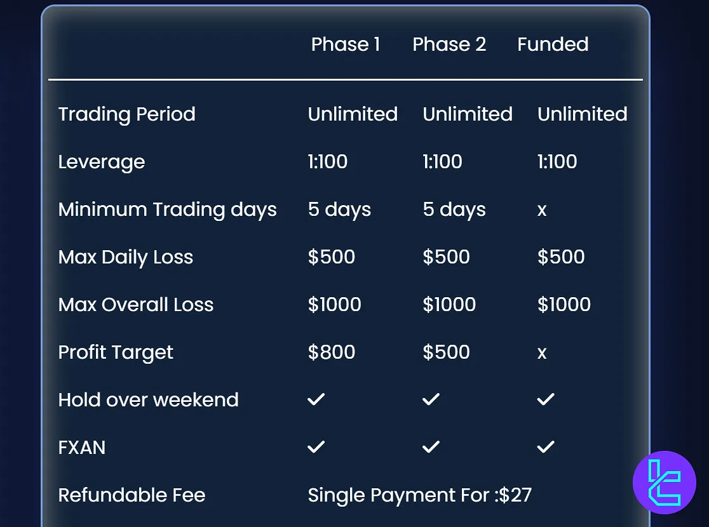Viewport: 709px width, 527px height.
Task: Click the Trading Period row label
Action: tap(127, 114)
